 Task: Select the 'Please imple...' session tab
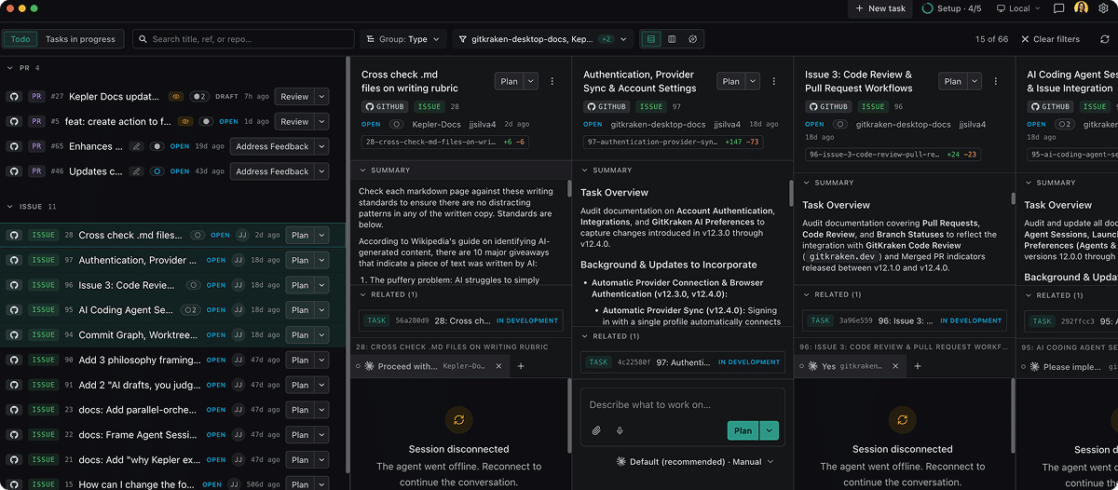coord(1067,366)
